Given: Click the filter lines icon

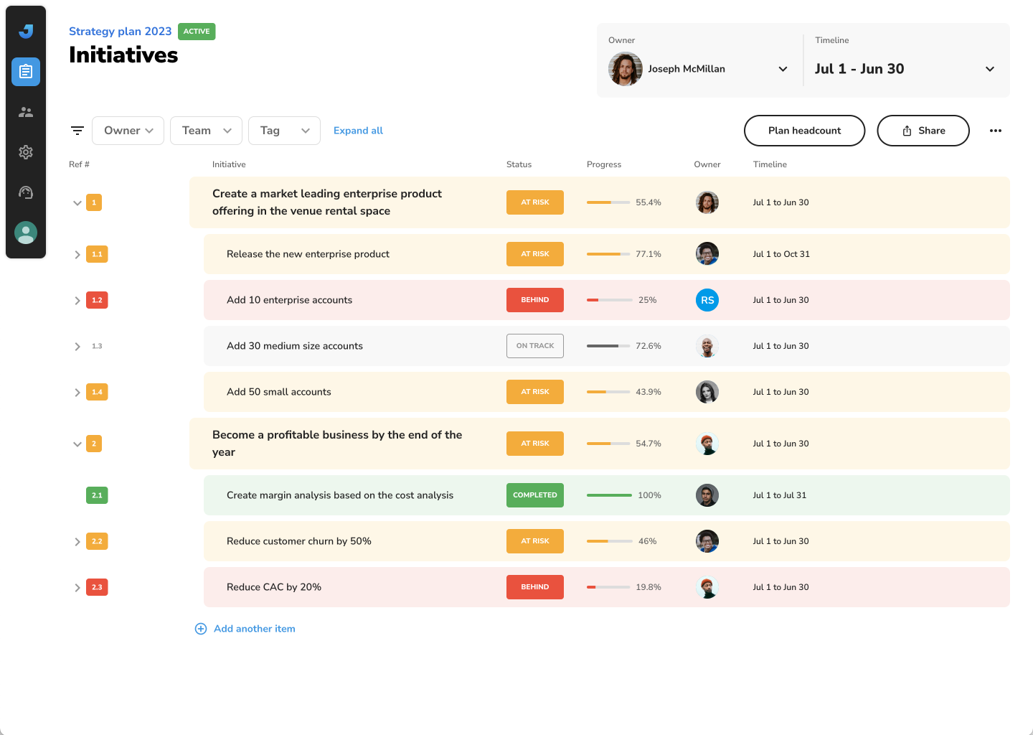Looking at the screenshot, I should (77, 131).
